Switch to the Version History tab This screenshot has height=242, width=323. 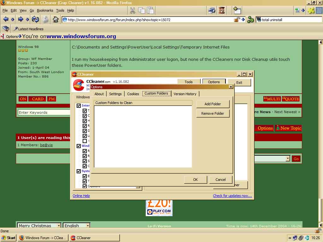[x=185, y=94]
